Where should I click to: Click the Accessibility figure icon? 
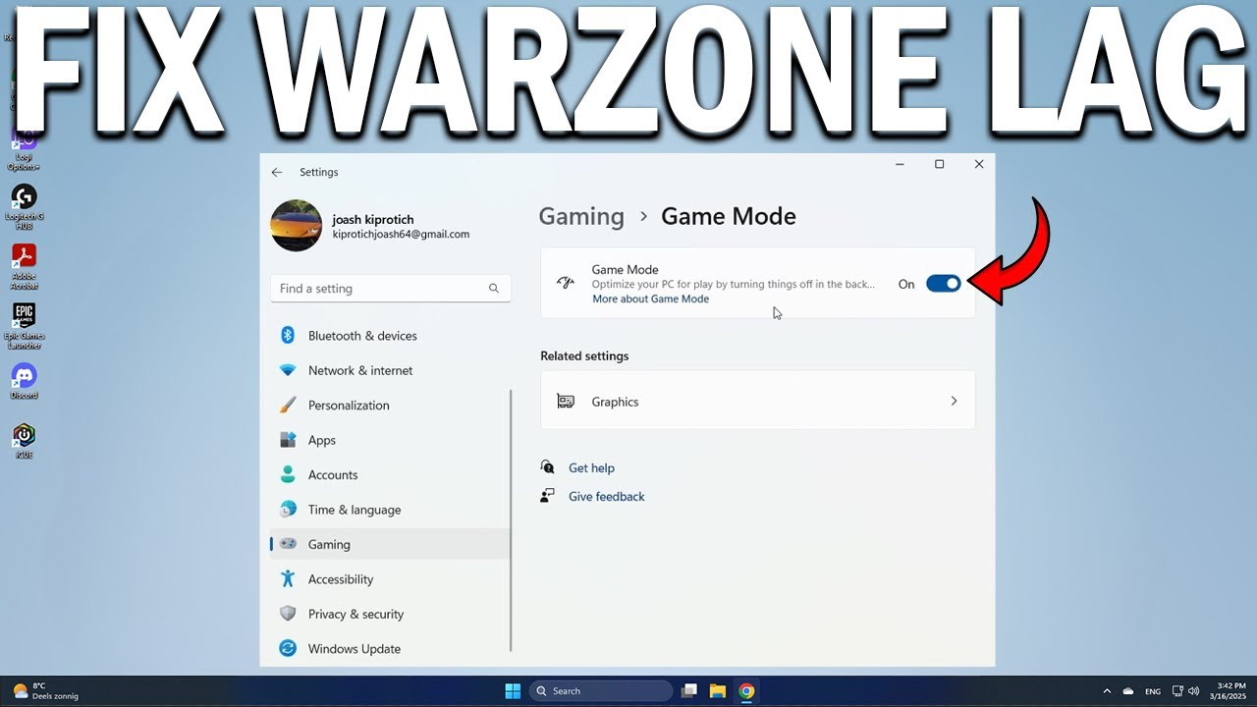pyautogui.click(x=288, y=579)
